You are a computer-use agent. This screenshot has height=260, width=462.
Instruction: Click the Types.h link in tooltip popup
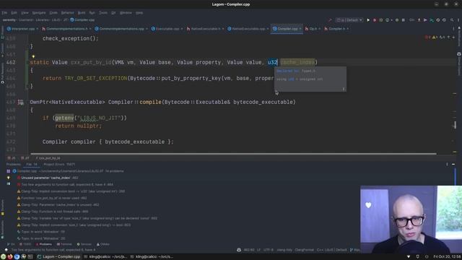[308, 71]
